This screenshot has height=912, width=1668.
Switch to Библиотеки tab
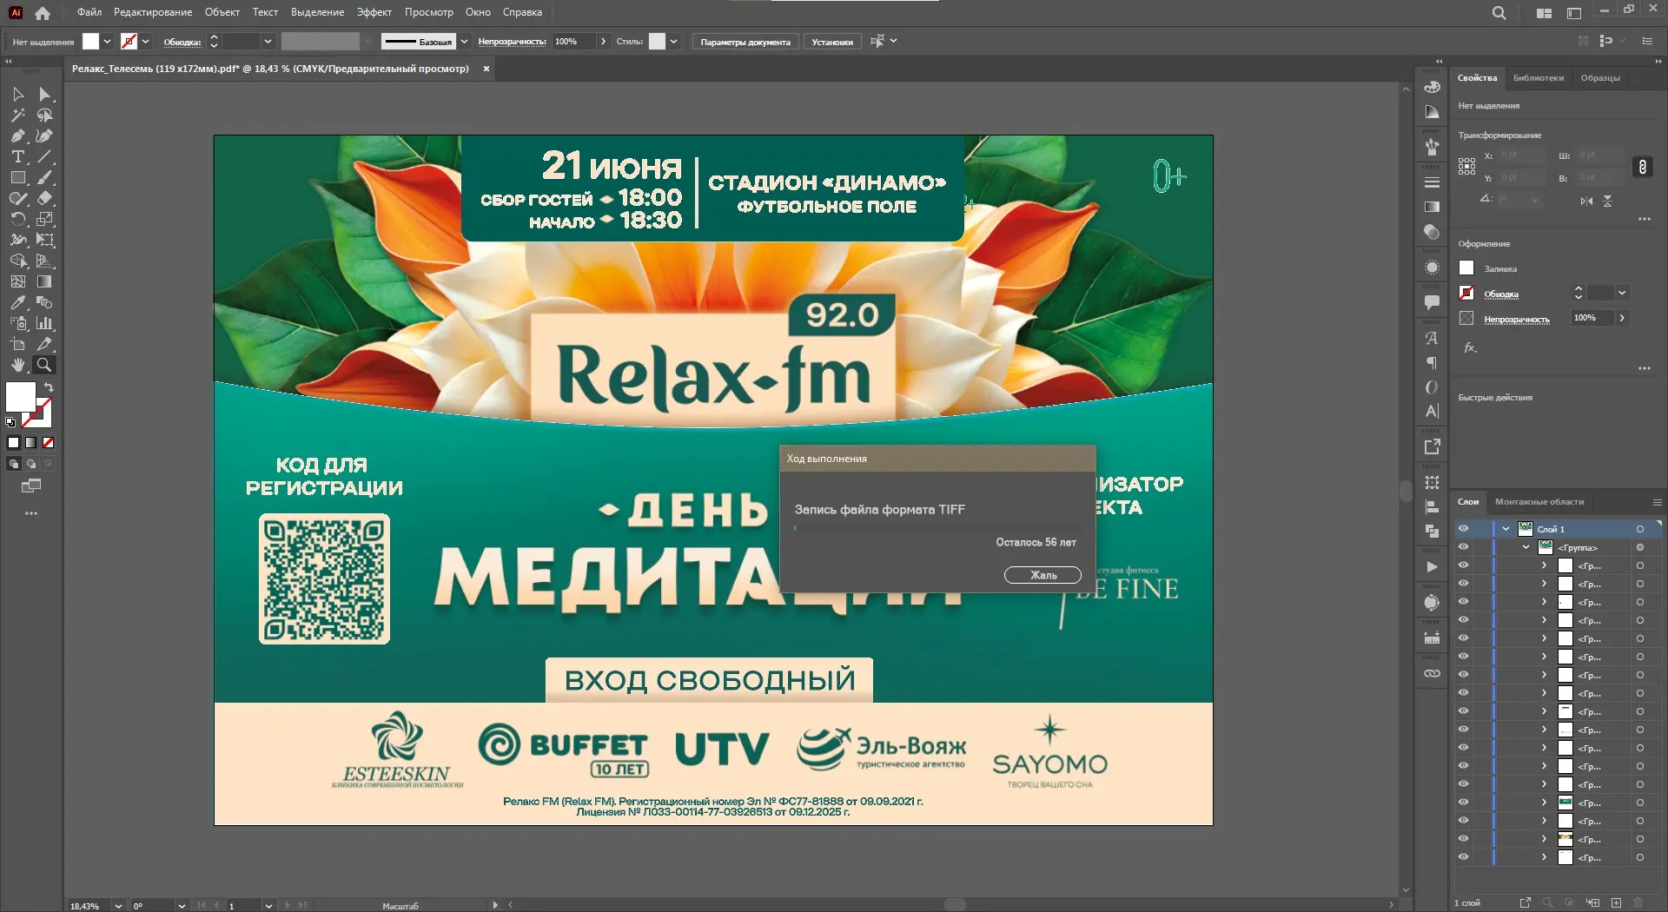point(1539,77)
